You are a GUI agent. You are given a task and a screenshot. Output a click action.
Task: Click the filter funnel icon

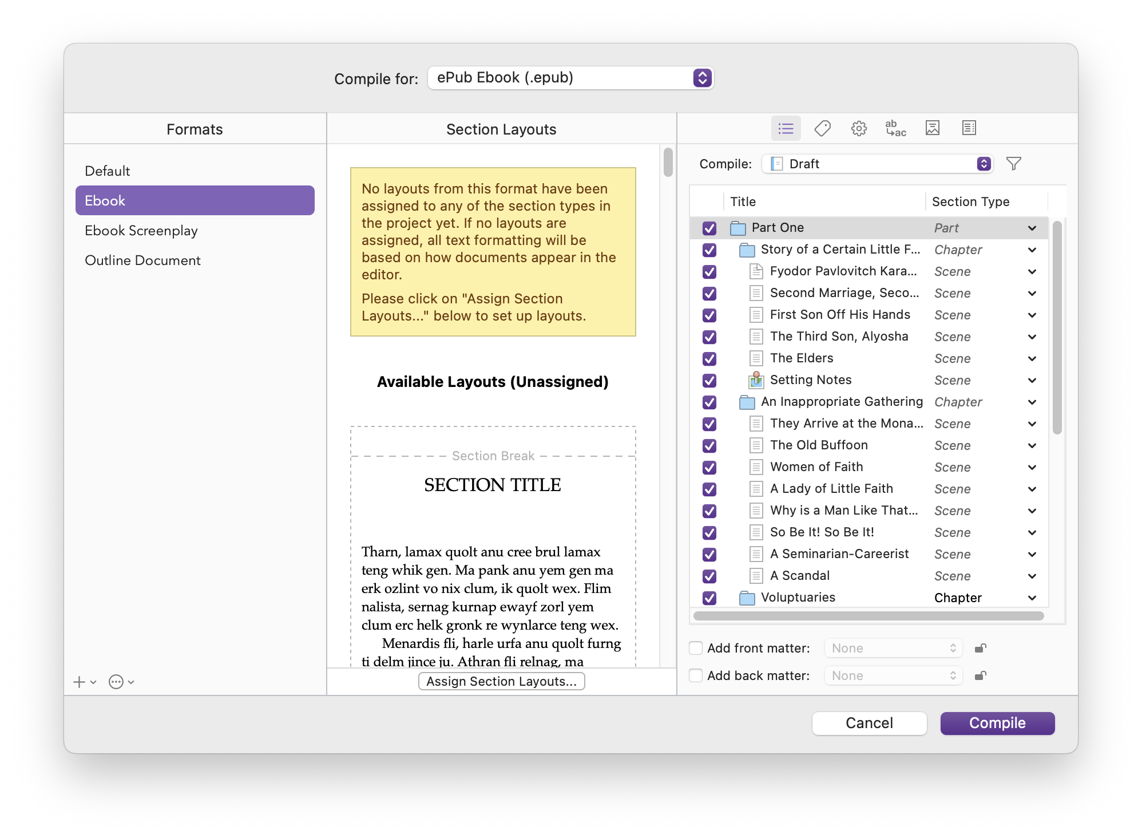[1013, 164]
